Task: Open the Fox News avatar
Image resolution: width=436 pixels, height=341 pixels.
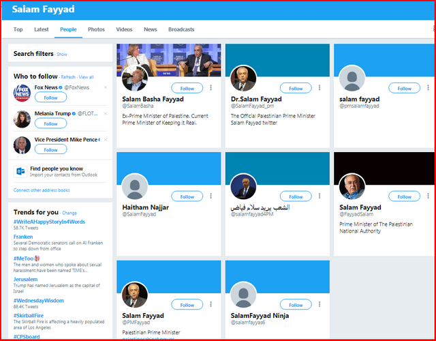Action: pyautogui.click(x=22, y=93)
